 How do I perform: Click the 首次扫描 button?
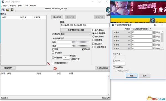coord(57,17)
